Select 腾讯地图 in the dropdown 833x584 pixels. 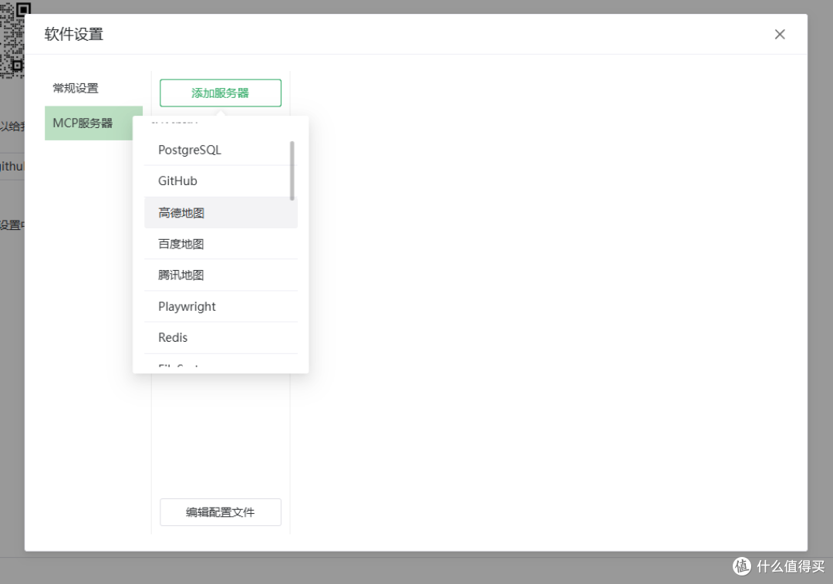(221, 275)
